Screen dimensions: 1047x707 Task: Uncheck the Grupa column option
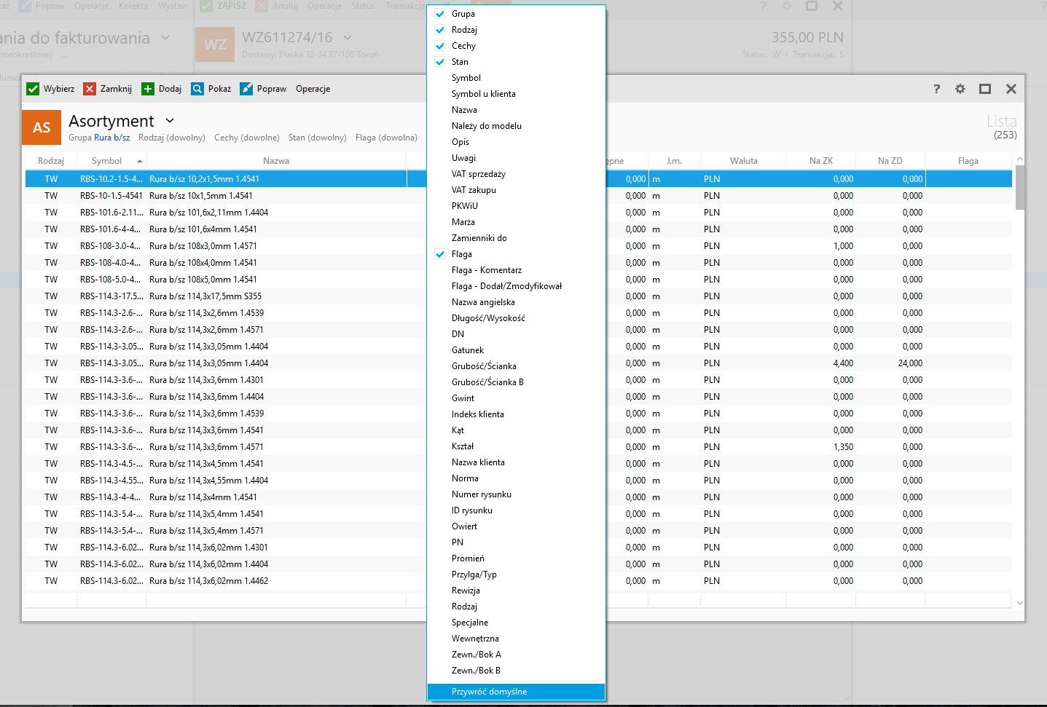440,14
